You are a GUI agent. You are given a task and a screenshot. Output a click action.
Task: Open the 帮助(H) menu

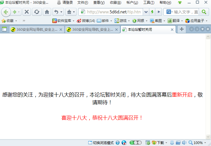click(x=165, y=2)
